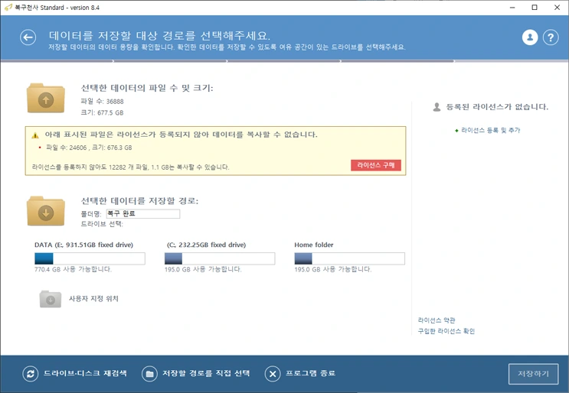
Task: Go back using the arrow icon
Action: pyautogui.click(x=28, y=37)
